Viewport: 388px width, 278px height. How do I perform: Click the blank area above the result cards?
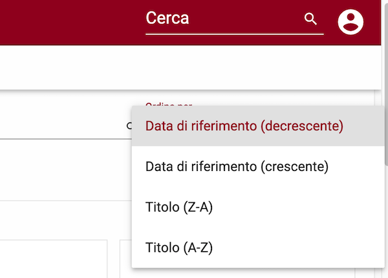pyautogui.click(x=65, y=220)
